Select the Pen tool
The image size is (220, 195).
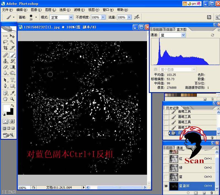[5, 86]
